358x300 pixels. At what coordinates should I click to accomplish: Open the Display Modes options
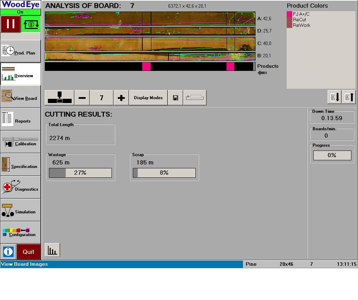(148, 98)
